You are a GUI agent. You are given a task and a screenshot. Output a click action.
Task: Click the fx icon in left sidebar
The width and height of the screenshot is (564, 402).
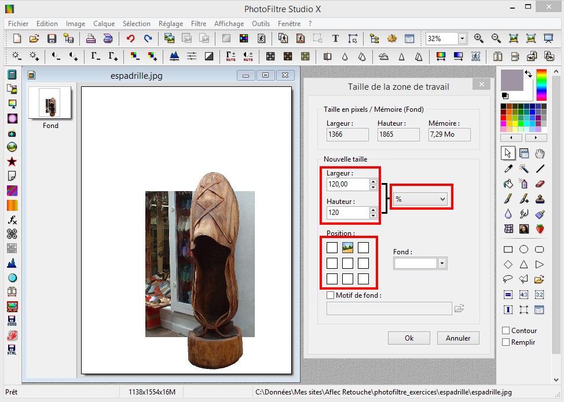click(12, 220)
